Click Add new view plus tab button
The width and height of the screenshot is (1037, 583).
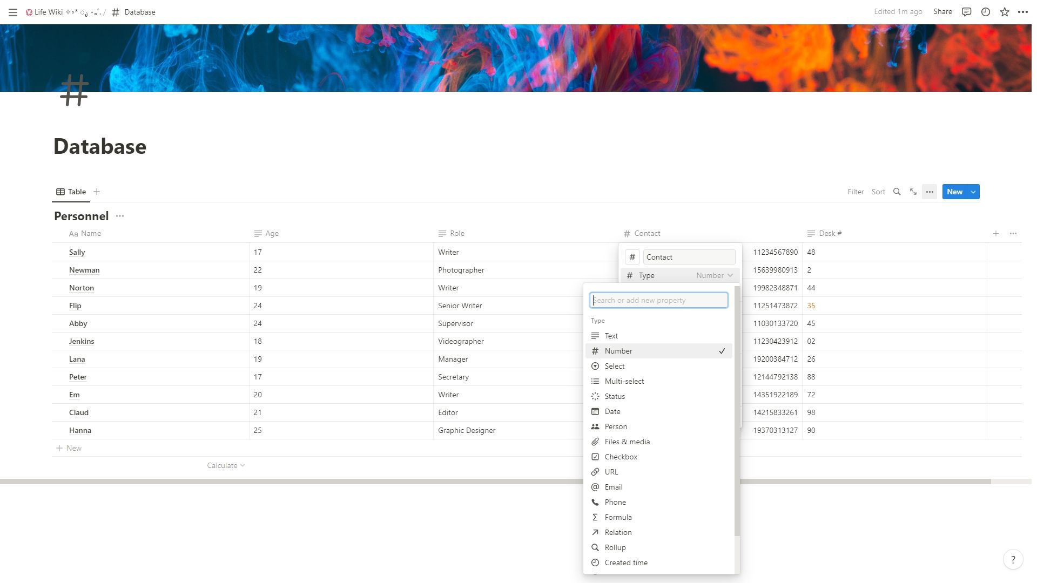tap(97, 192)
